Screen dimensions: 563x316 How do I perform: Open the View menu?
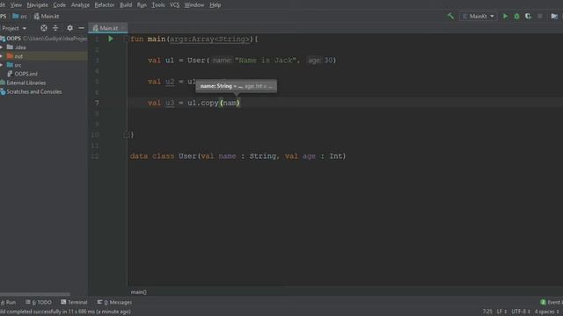pos(16,5)
